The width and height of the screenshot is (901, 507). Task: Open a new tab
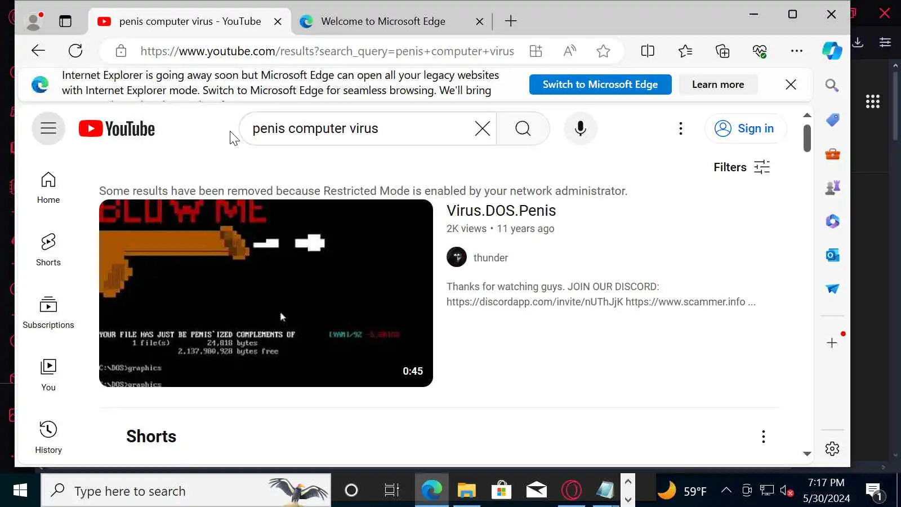point(511,21)
